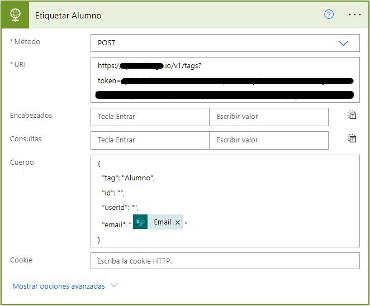Click the Consultas field label

[x=26, y=138]
